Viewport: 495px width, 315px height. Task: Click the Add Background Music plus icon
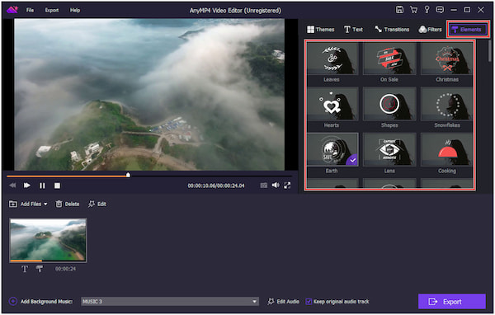coord(12,301)
